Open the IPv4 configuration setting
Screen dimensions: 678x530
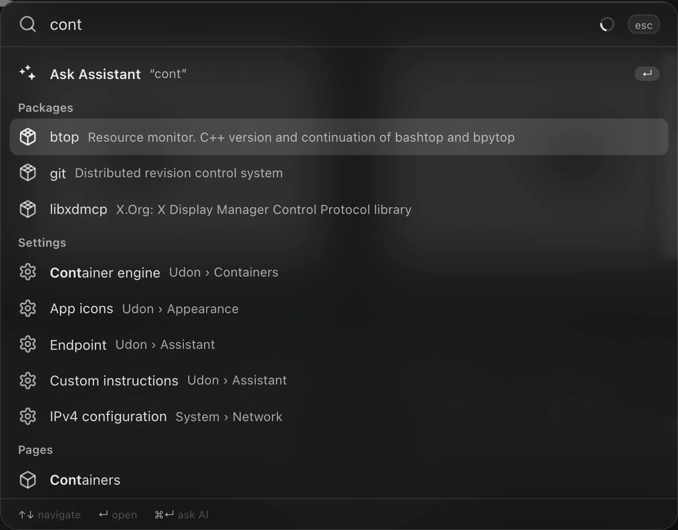tap(339, 417)
